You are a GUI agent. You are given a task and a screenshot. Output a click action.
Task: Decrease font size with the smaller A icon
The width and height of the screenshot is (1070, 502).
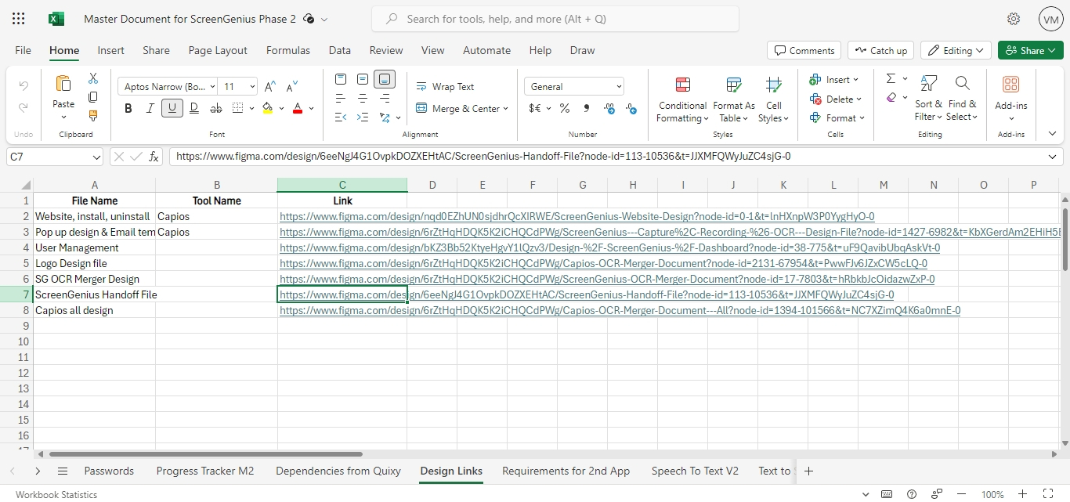tap(292, 87)
